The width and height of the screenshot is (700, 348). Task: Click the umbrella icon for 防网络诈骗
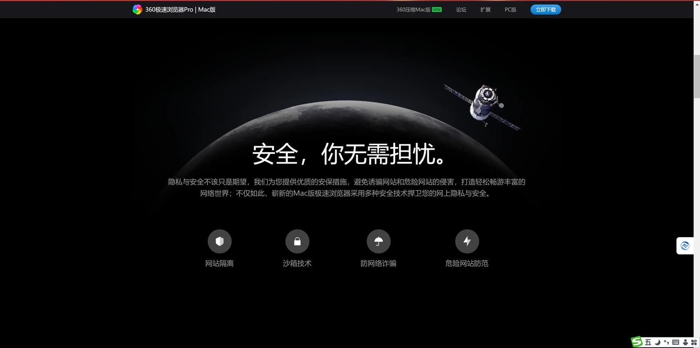click(379, 241)
